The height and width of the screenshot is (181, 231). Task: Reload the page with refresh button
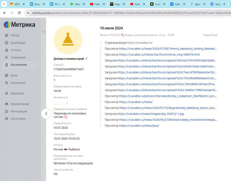click(19, 13)
